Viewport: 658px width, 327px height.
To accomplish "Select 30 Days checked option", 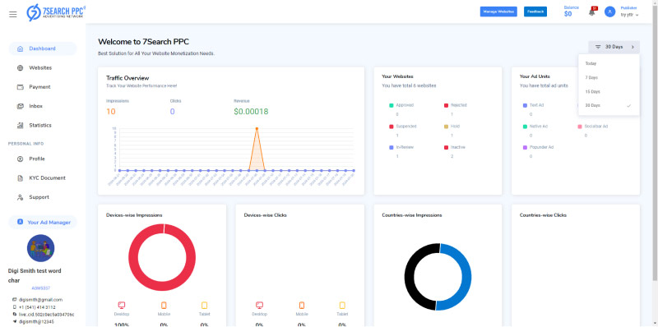I will point(609,106).
